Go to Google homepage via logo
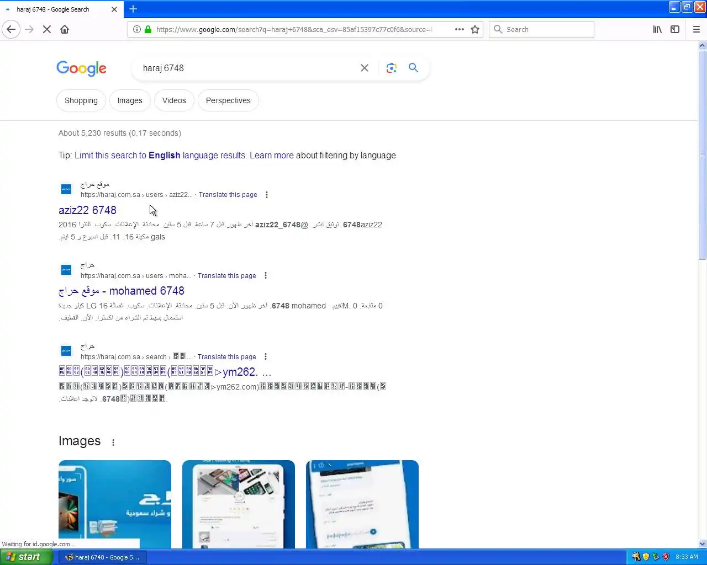707x565 pixels. [x=81, y=68]
